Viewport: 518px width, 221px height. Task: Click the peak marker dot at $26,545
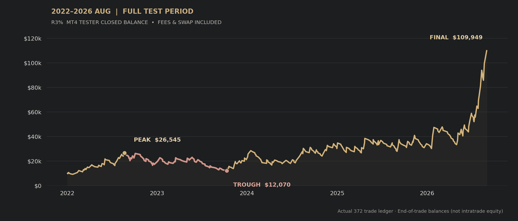(x=125, y=153)
